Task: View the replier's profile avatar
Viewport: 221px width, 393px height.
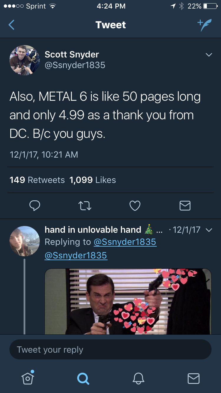Action: (25, 241)
